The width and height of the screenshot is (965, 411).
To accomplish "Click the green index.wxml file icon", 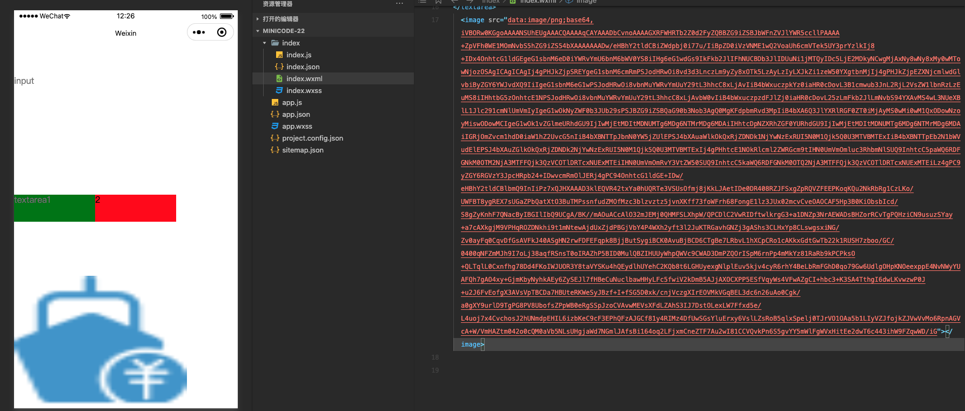I will tap(279, 78).
